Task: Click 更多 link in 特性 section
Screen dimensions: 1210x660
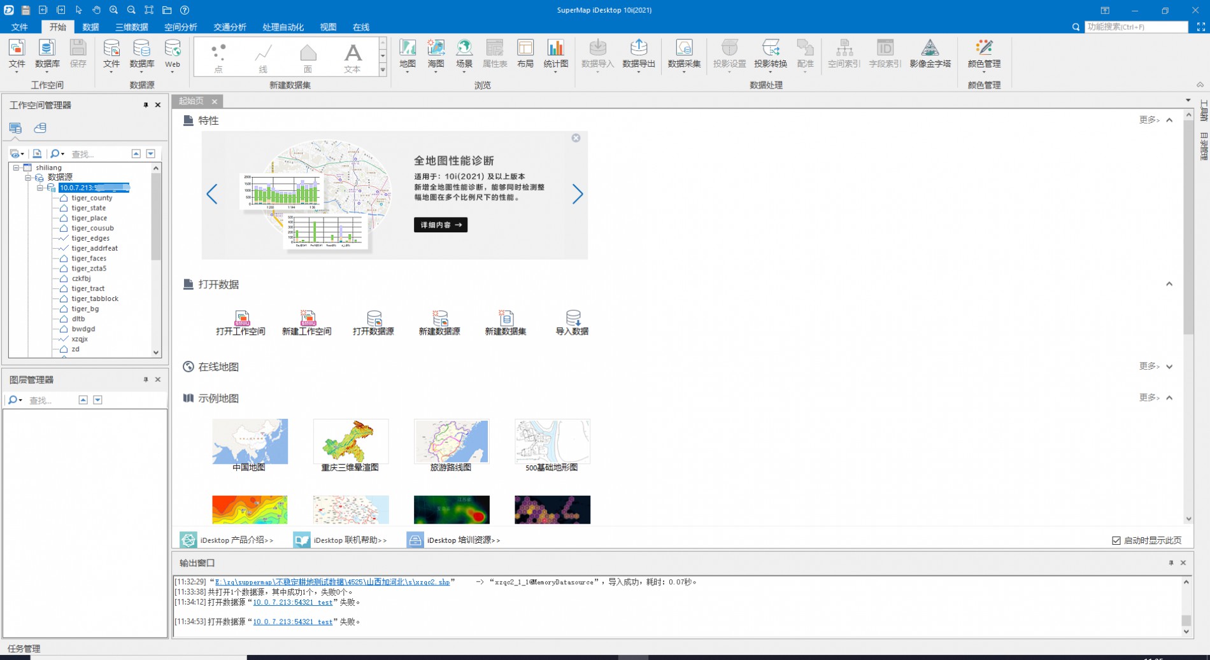Action: click(x=1149, y=120)
